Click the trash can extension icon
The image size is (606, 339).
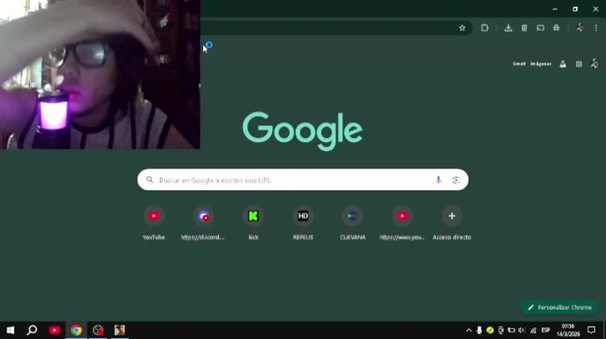[x=524, y=28]
